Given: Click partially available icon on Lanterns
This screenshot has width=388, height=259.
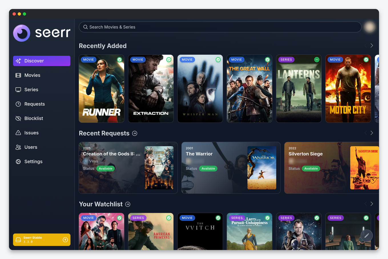Looking at the screenshot, I should [317, 60].
